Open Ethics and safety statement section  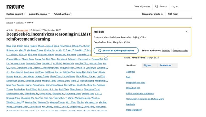pyautogui.click(x=140, y=94)
